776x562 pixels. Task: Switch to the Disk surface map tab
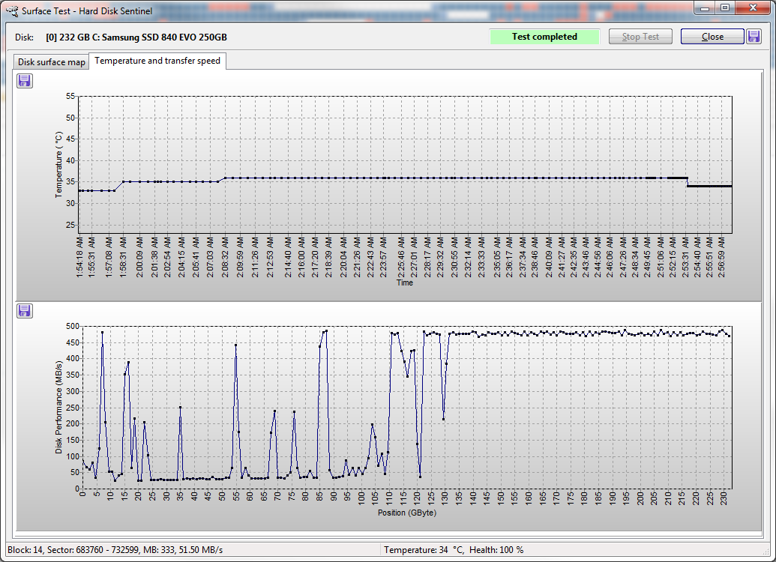coord(52,61)
